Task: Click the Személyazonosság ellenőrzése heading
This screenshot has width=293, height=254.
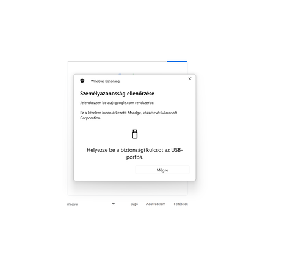Action: pos(117,94)
